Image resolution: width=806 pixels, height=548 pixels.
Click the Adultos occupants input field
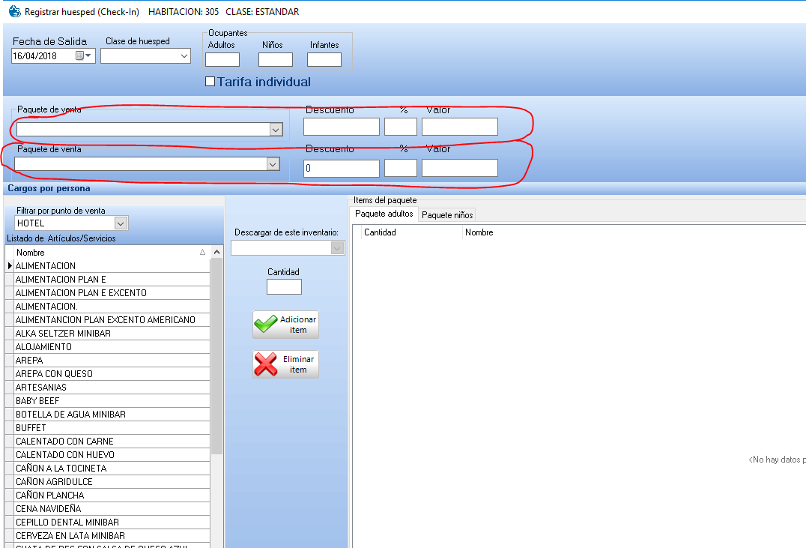[222, 60]
